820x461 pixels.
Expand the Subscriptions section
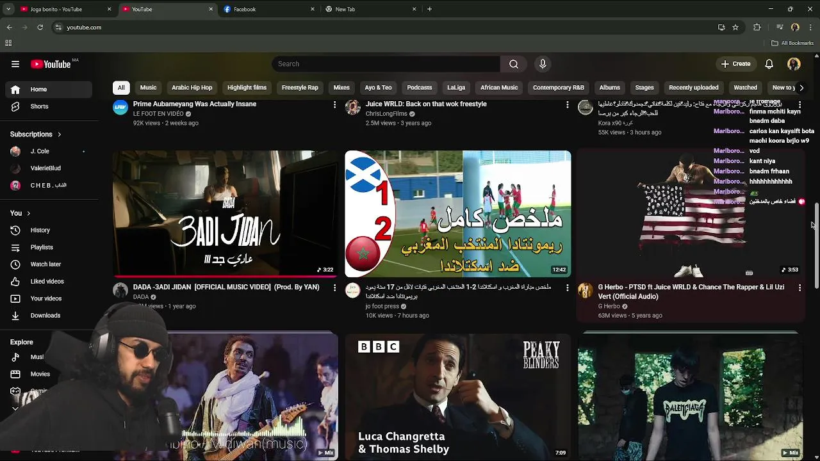point(36,134)
